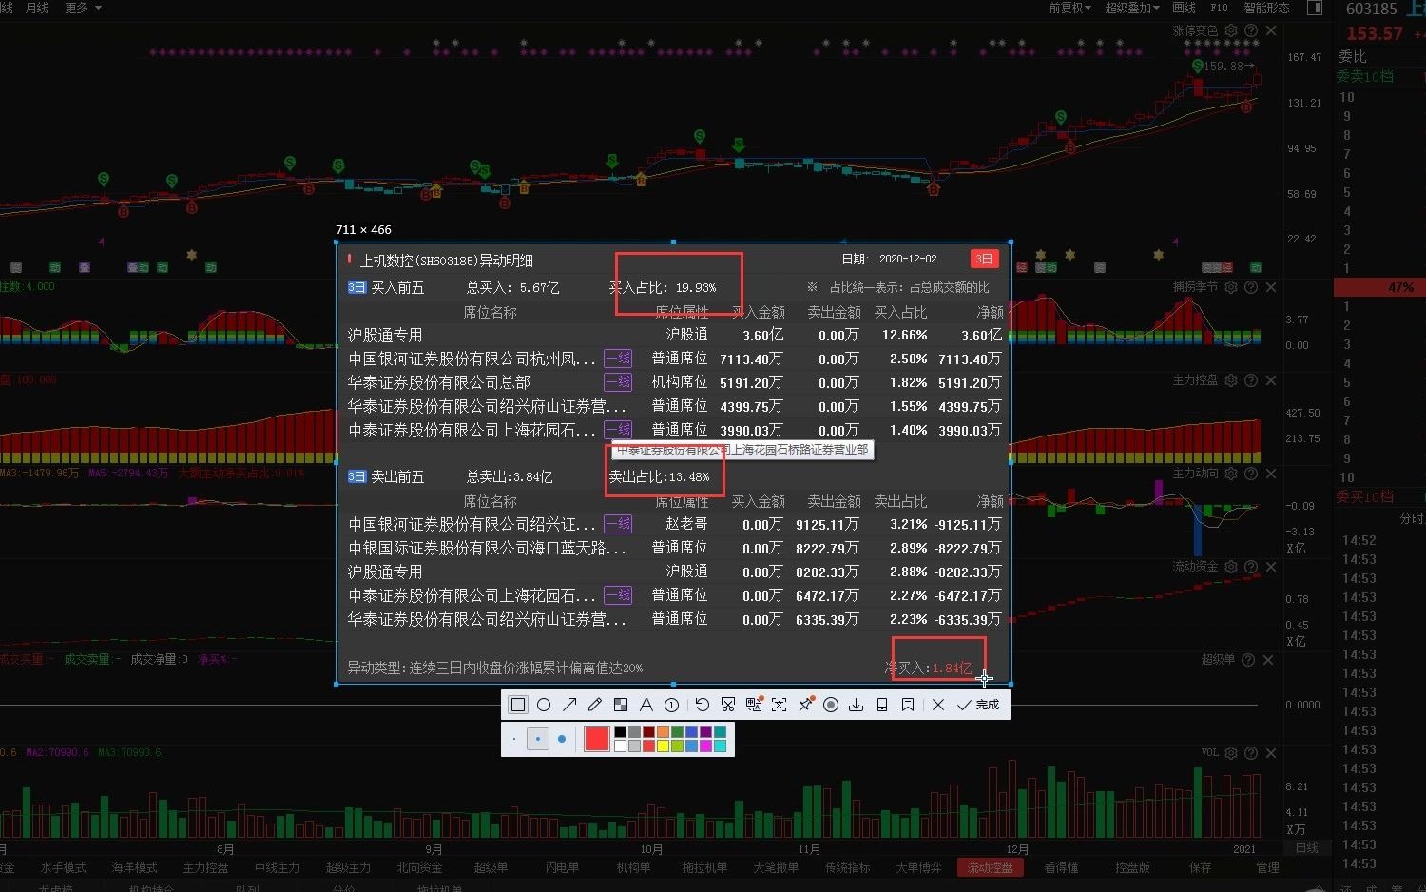
Task: Open the 超级叠加 dropdown
Action: 1132,8
